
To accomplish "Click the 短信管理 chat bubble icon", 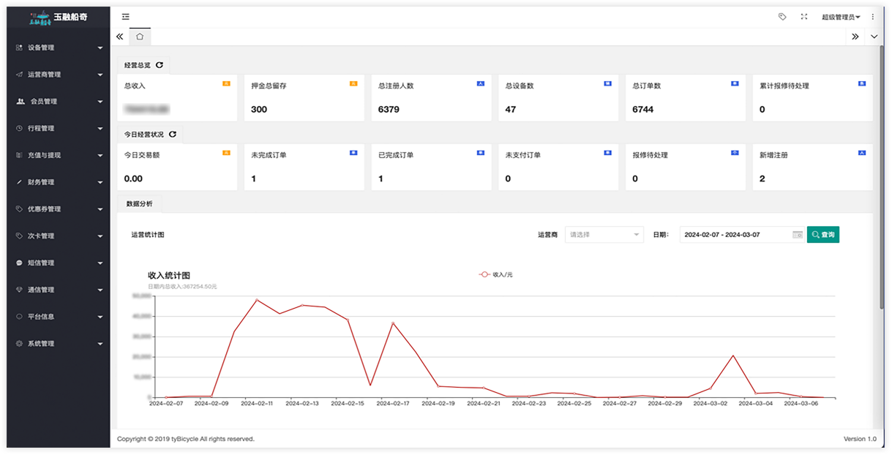I will (x=20, y=263).
